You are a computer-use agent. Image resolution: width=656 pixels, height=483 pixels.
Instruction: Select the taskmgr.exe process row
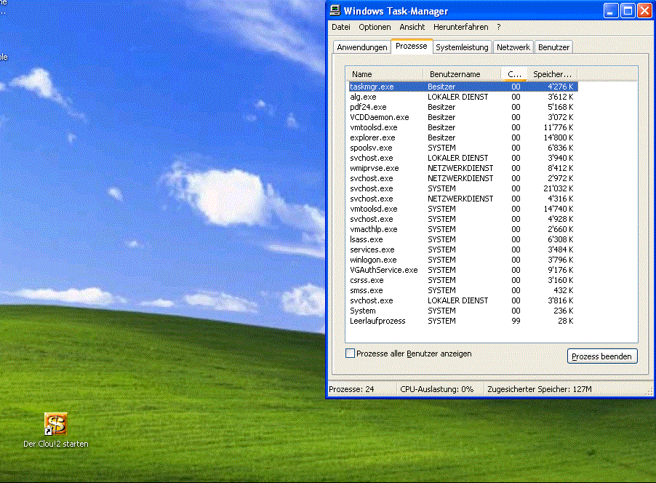pyautogui.click(x=463, y=87)
